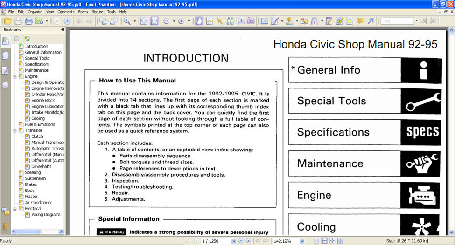
Task: Open the Driveshafts bookmark
Action: point(41,167)
